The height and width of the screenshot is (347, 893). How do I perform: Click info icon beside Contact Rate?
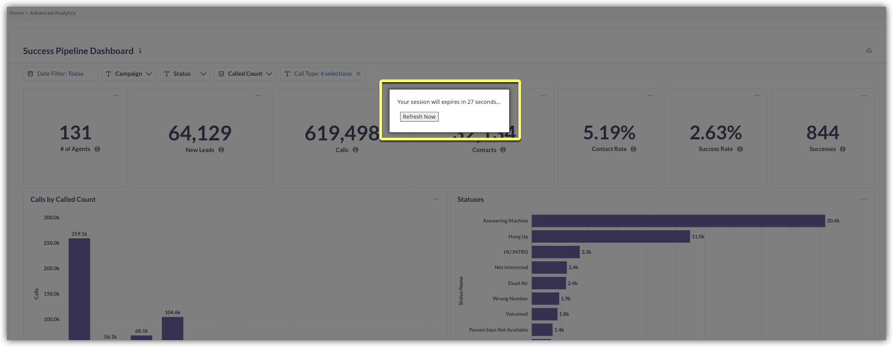[x=634, y=149]
